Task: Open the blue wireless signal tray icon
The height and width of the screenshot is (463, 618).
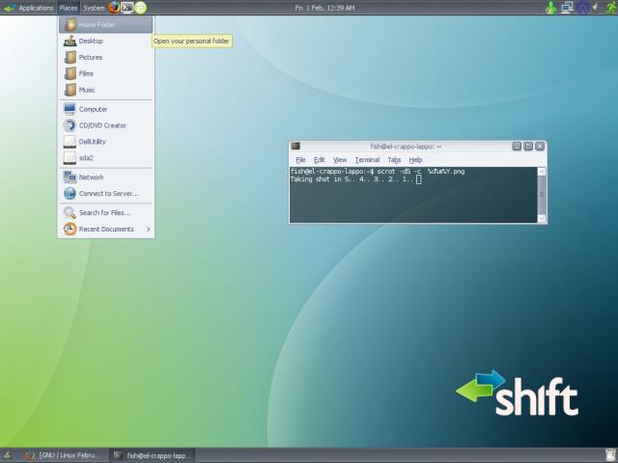Action: (x=583, y=8)
